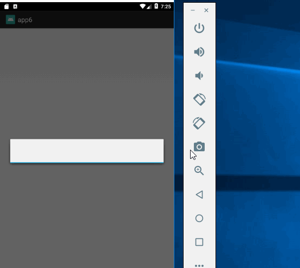
Task: Click the 7:25 clock in status bar
Action: 166,6
